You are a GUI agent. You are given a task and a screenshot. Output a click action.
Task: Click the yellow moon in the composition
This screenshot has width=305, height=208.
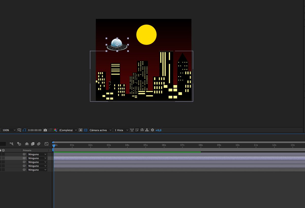coord(146,35)
